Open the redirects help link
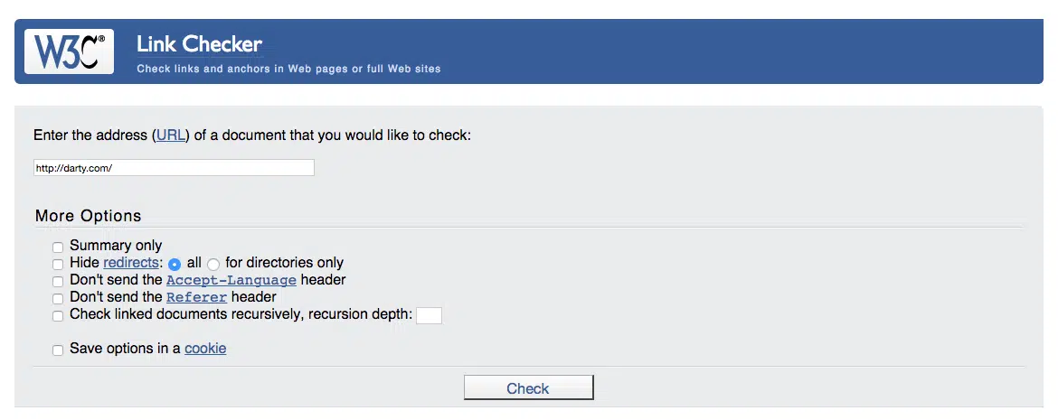The height and width of the screenshot is (420, 1058). (x=131, y=263)
